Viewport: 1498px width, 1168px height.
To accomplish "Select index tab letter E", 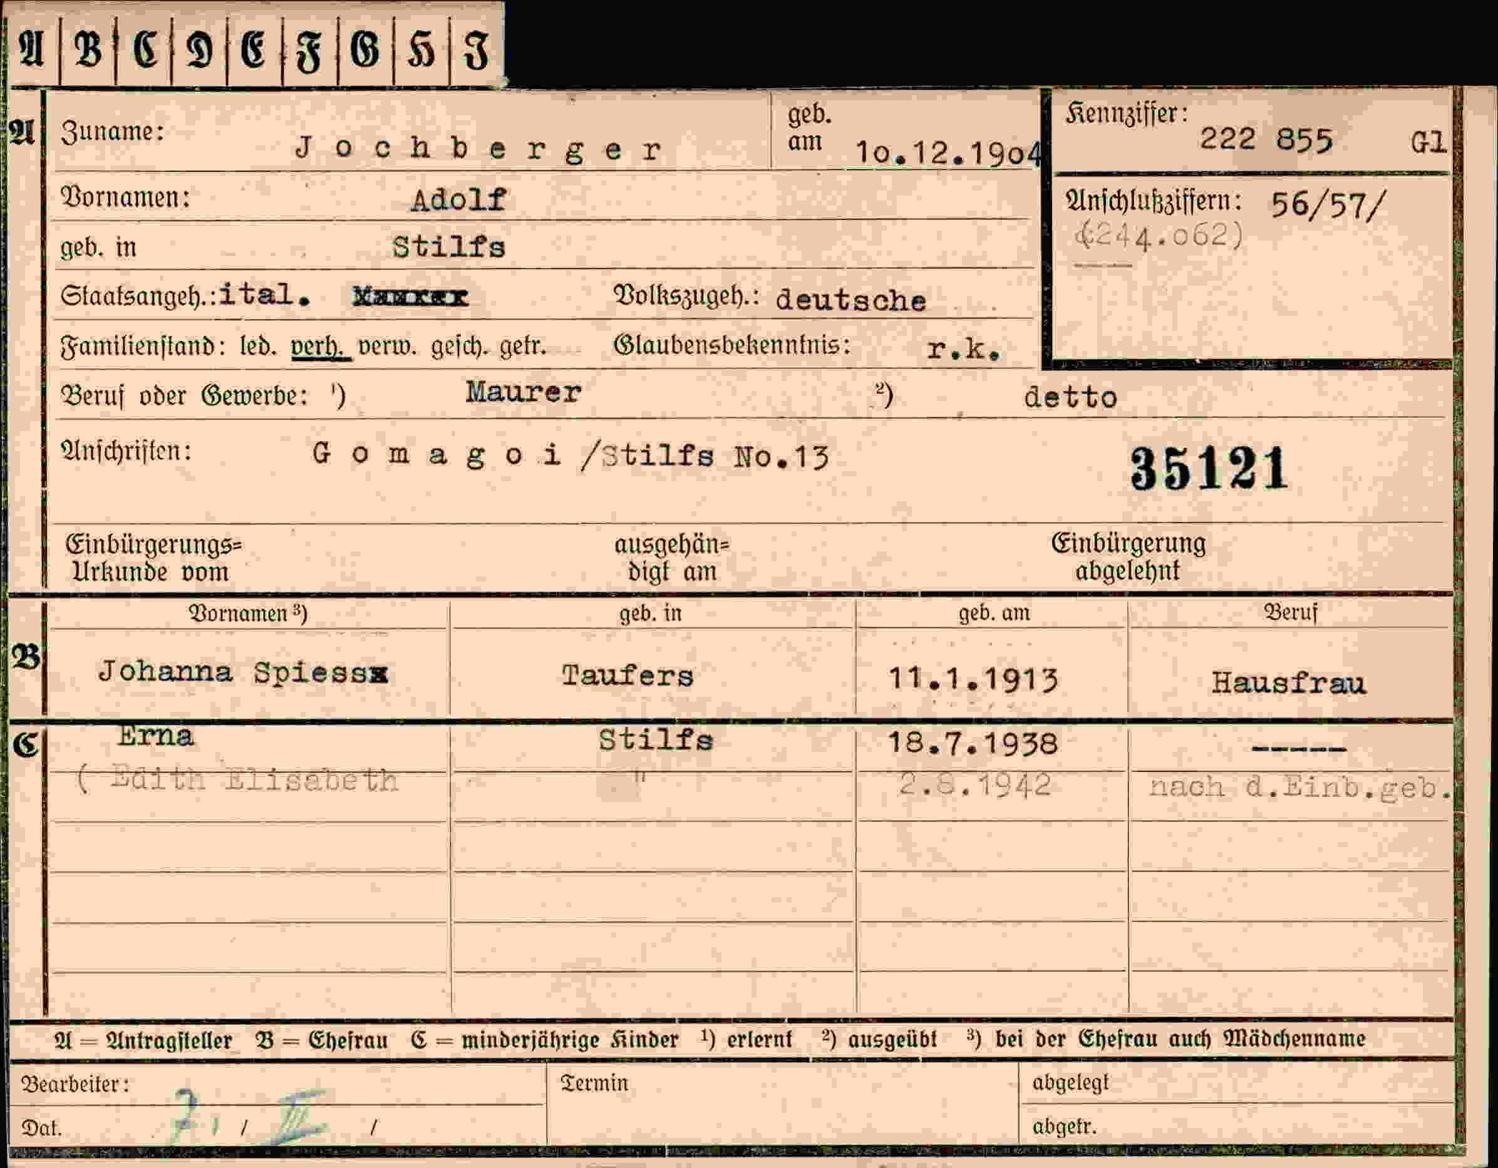I will 253,50.
